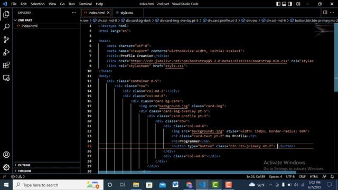Click the split editor right icon
338x190 pixels.
[325, 13]
